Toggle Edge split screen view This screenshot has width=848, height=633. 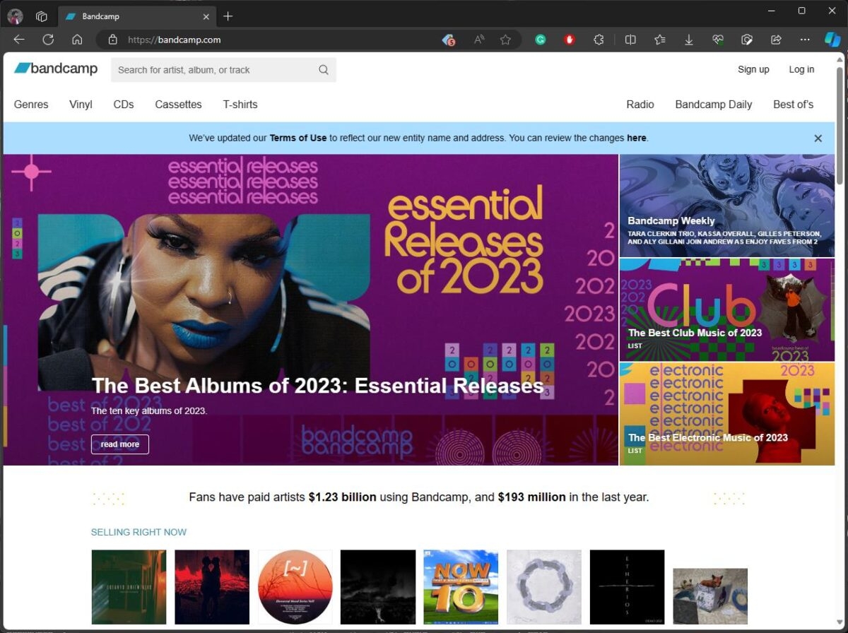point(630,40)
